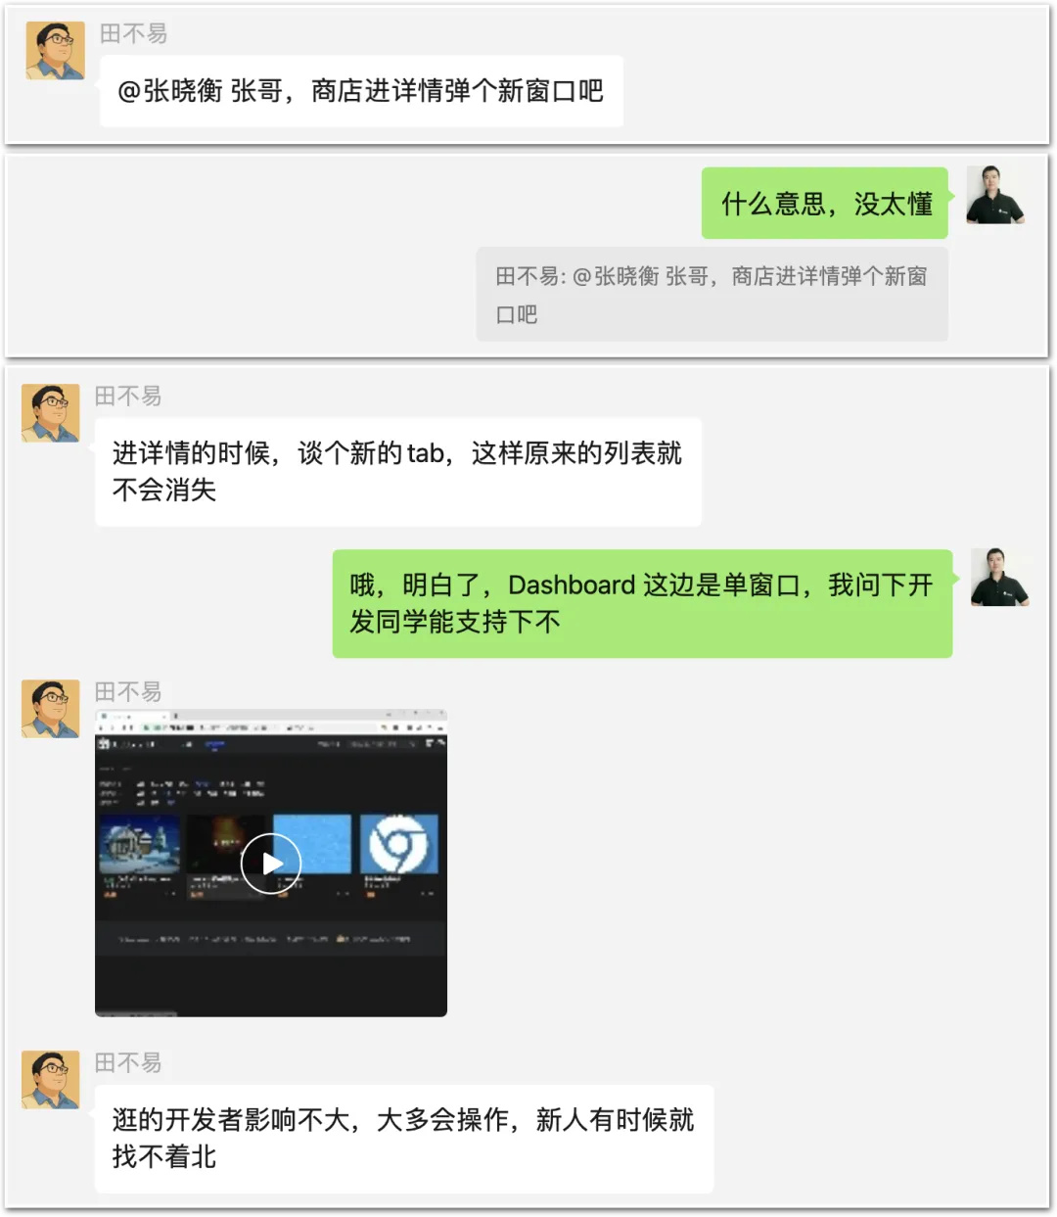This screenshot has height=1217, width=1057.
Task: Click the name label 田不易 above first message
Action: pyautogui.click(x=134, y=34)
